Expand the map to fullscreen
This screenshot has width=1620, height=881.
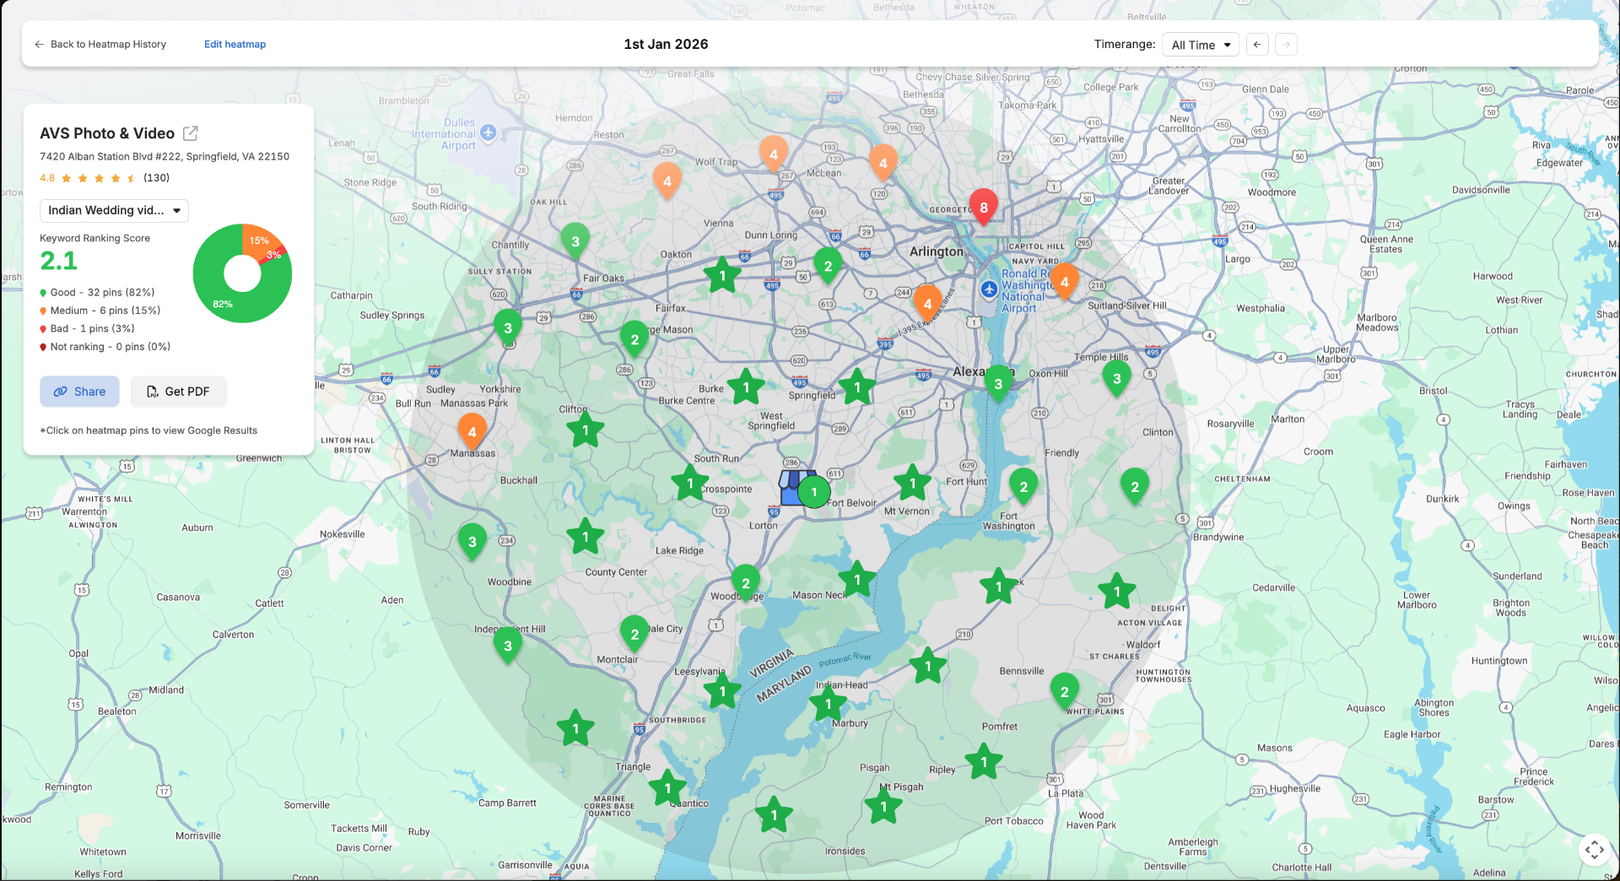[x=1596, y=850]
